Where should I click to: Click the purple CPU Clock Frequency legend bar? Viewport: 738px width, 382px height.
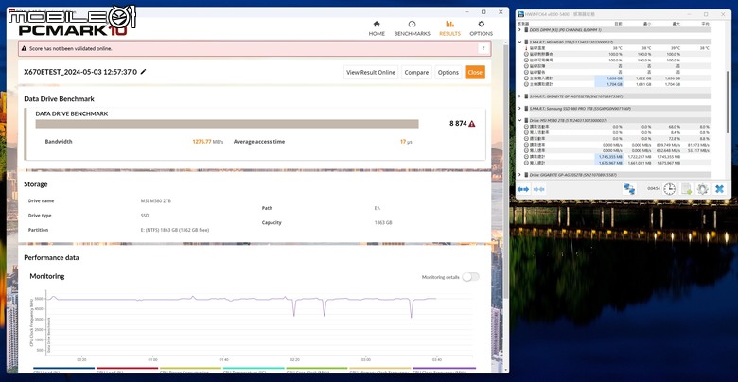coord(444,369)
